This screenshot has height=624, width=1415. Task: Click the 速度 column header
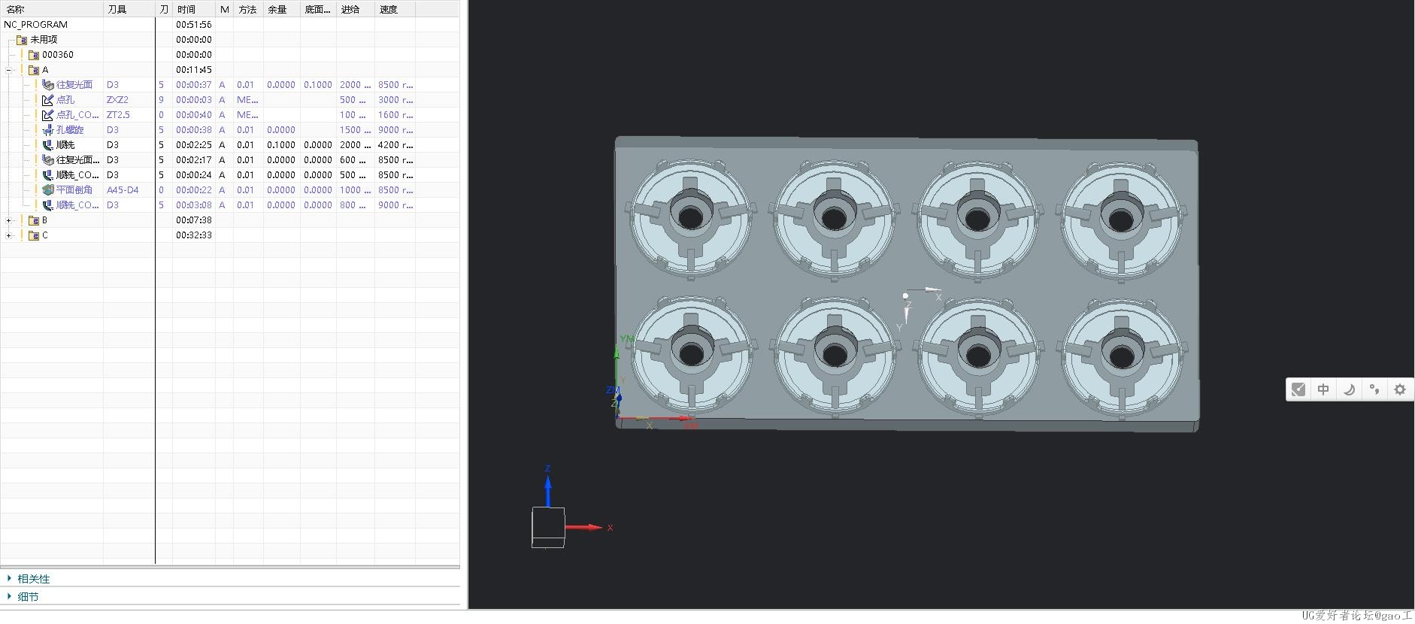coord(395,9)
